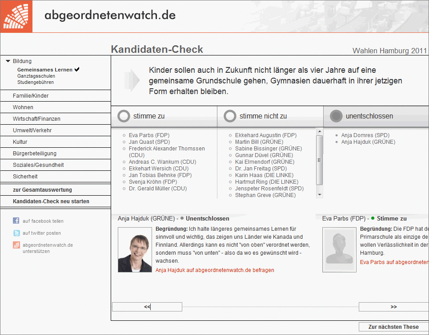
Task: Click the '<<' previous candidate button
Action: pyautogui.click(x=147, y=307)
